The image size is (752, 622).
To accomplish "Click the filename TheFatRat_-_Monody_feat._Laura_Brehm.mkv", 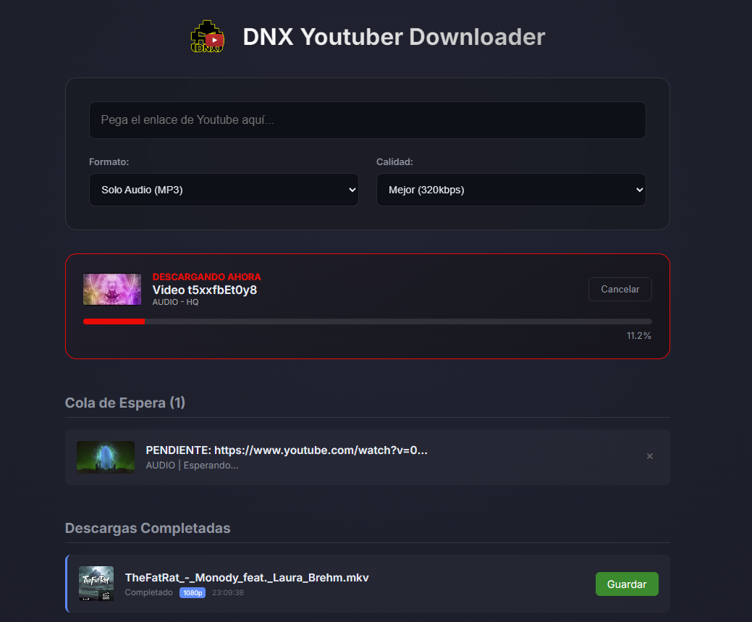I will pyautogui.click(x=247, y=577).
